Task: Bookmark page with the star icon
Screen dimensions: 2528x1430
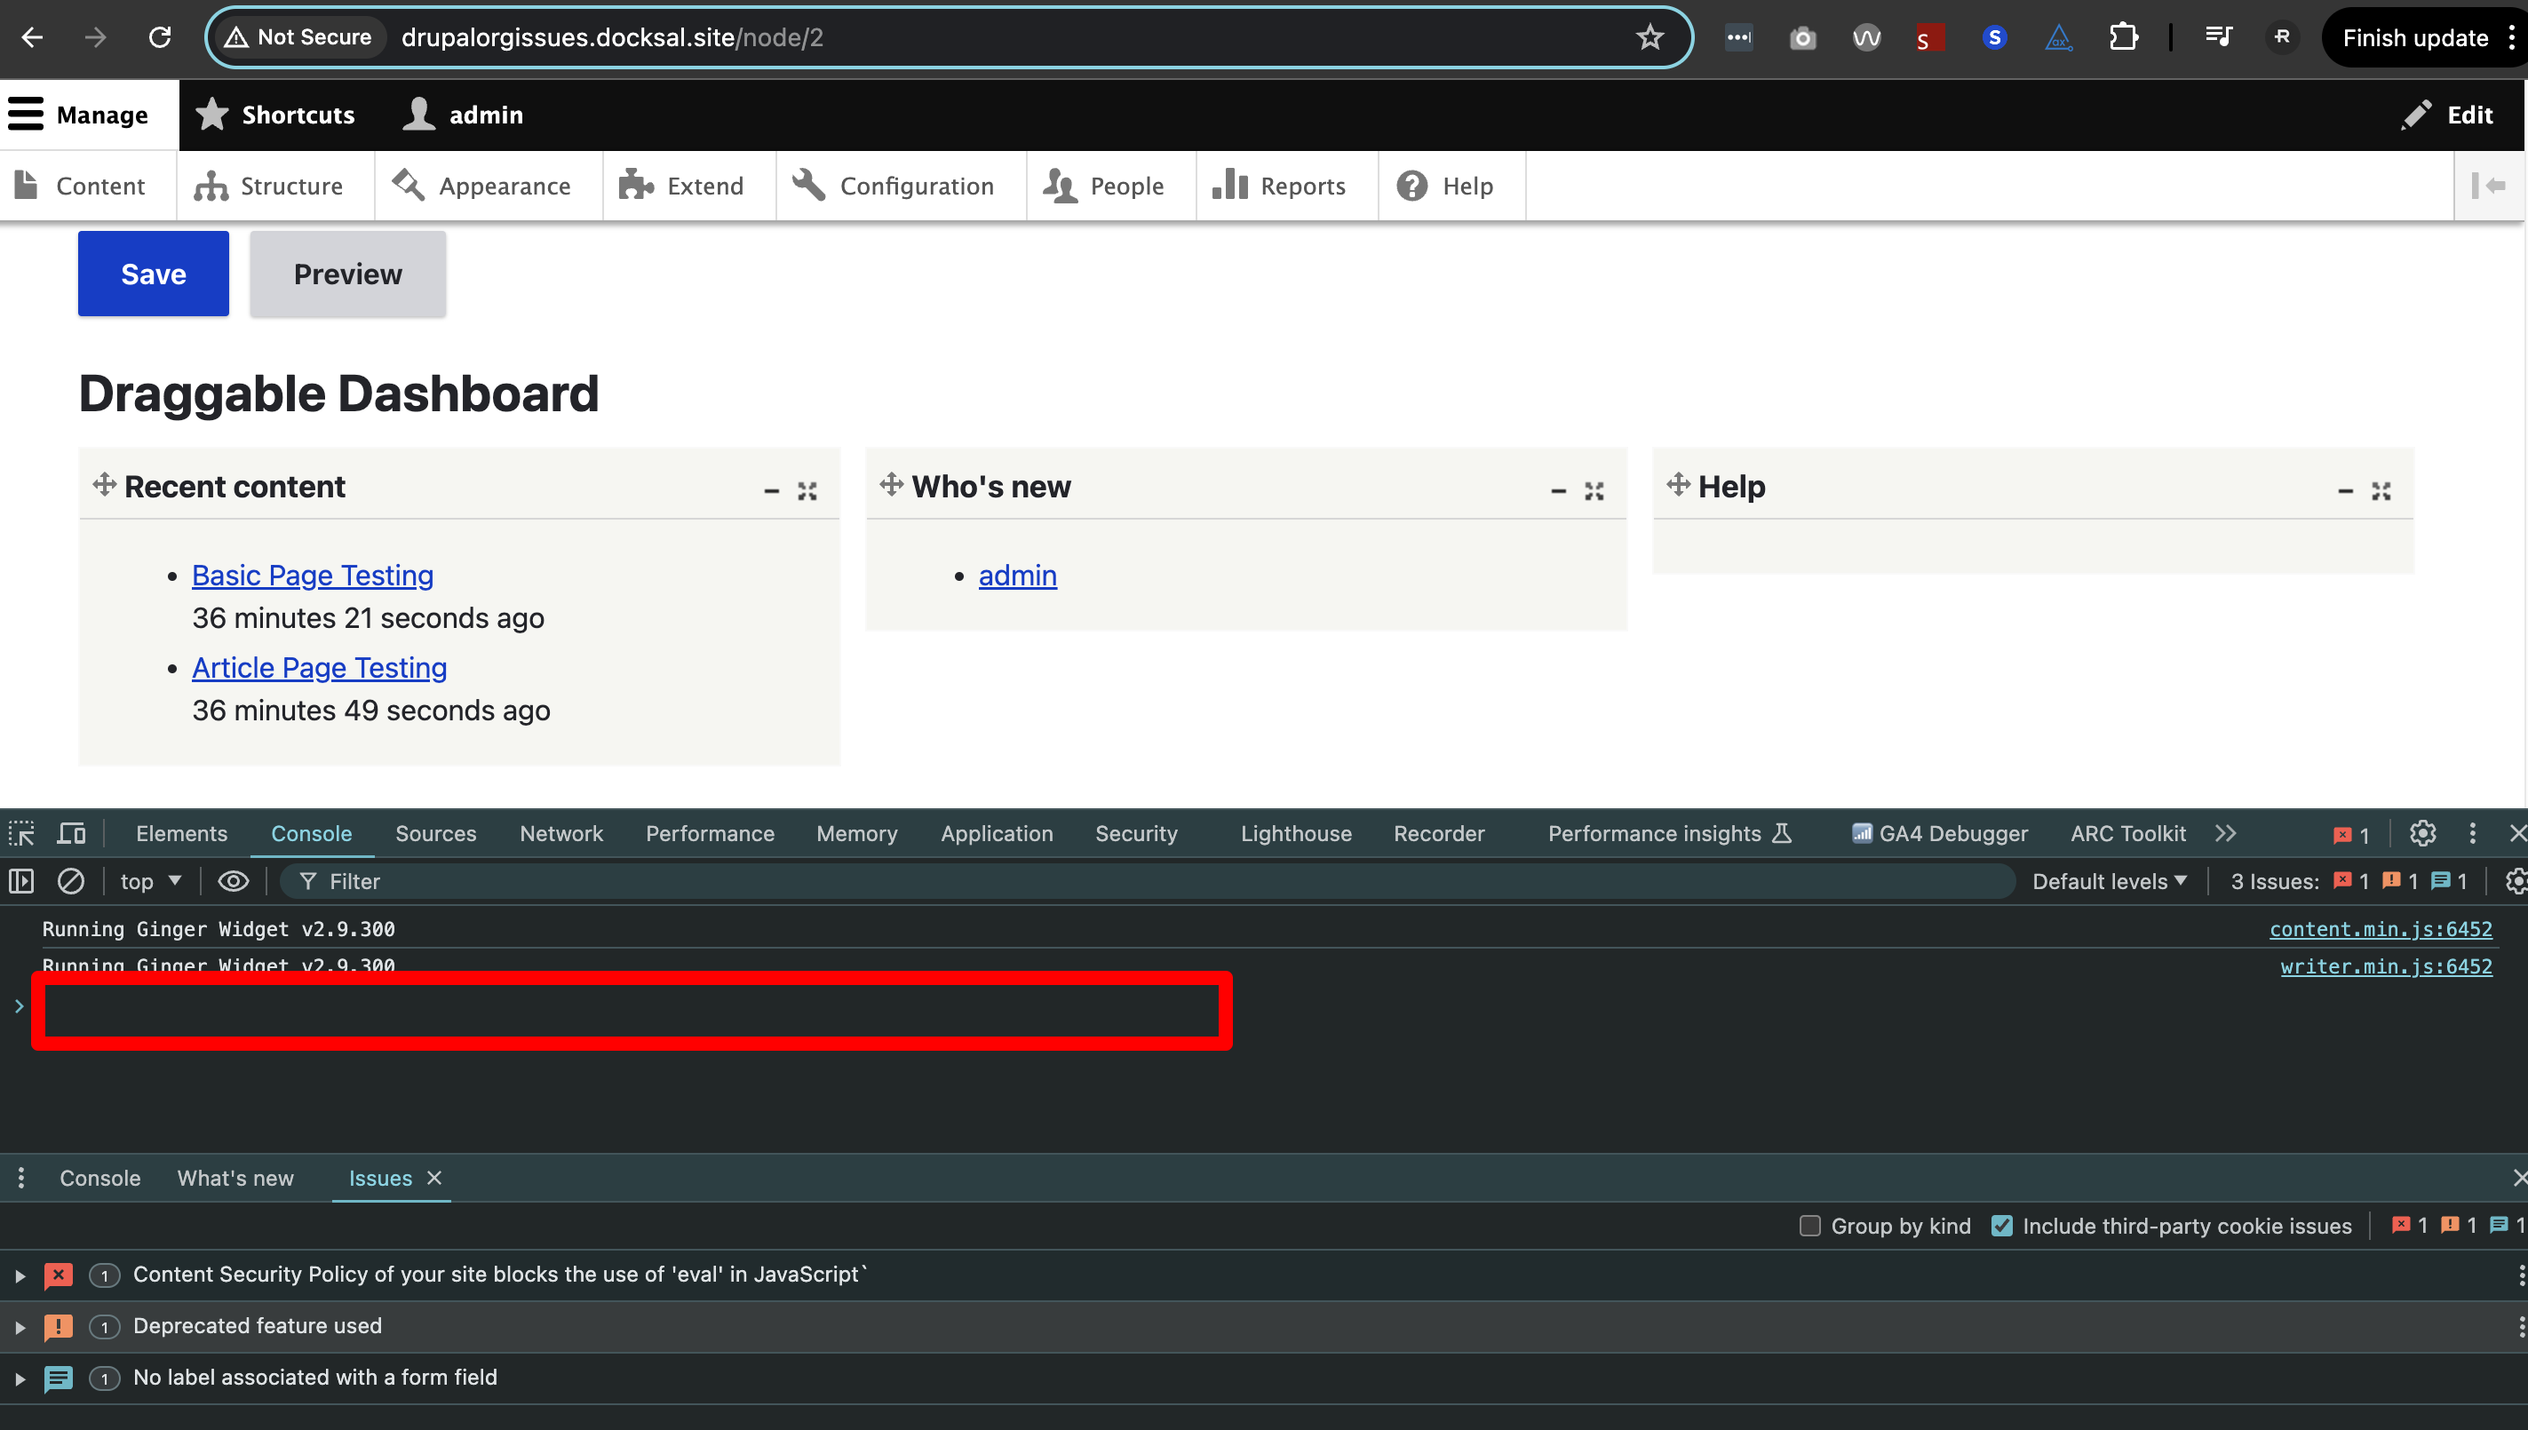Action: coord(1649,37)
